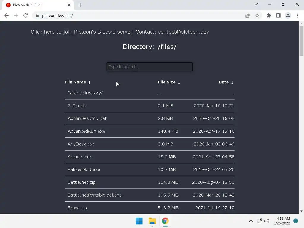Click the Directory: /files/ heading
The image size is (304, 228).
(150, 47)
